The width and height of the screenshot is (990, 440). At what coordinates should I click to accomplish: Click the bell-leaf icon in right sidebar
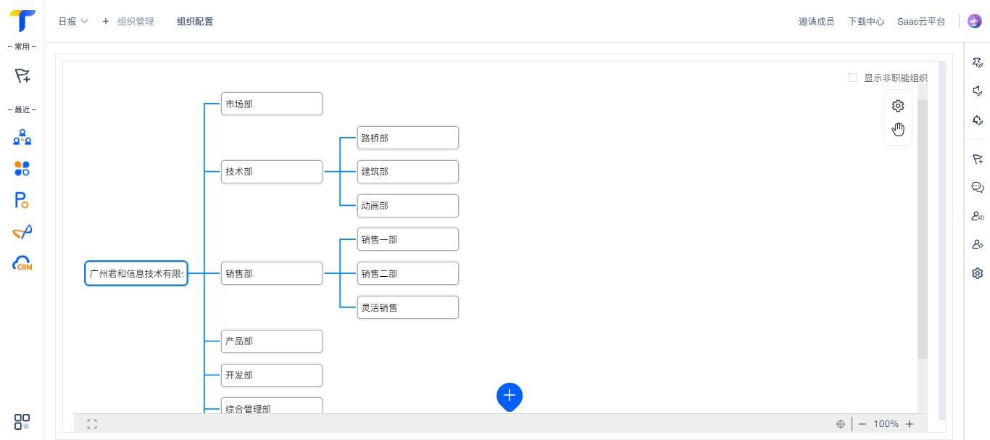977,120
